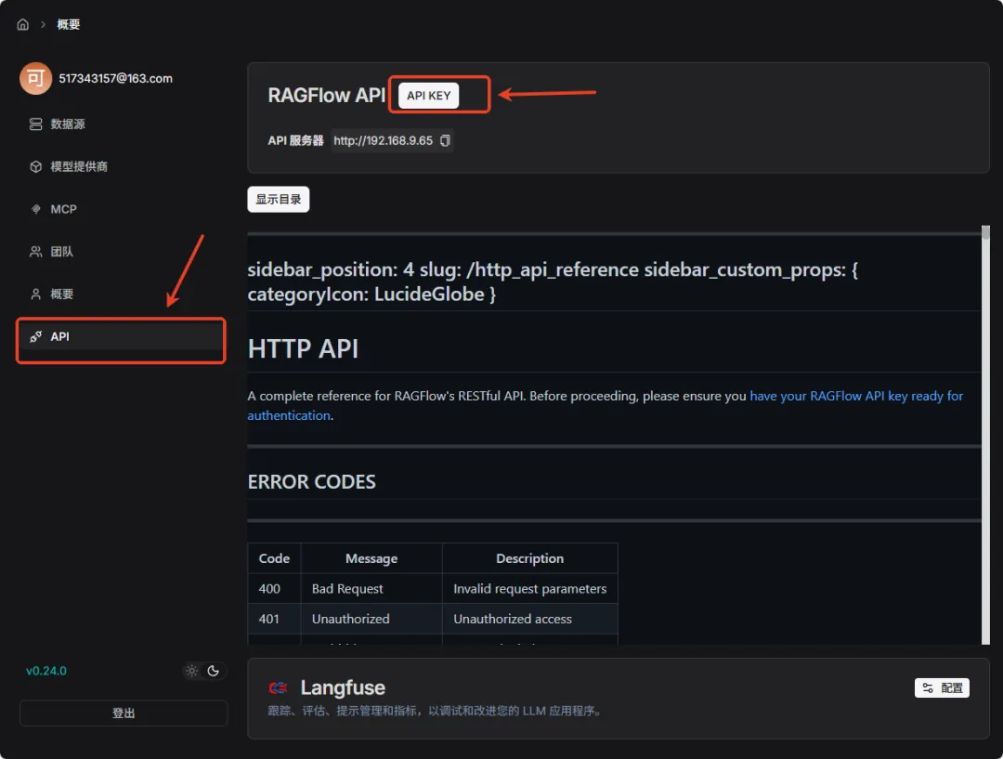Open 数据源 in the sidebar

[x=122, y=124]
